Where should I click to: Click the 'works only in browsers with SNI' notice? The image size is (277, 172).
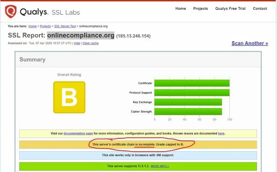click(138, 155)
